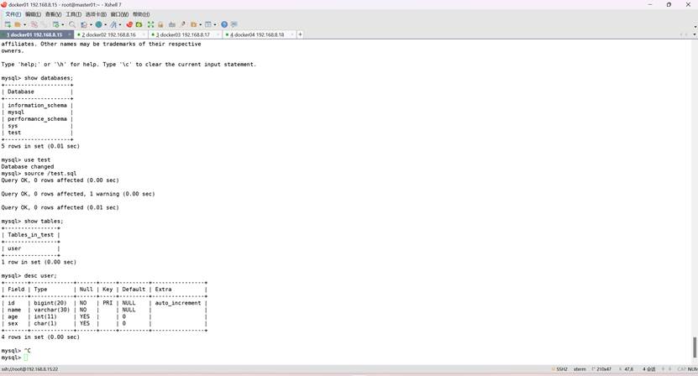The image size is (698, 376).
Task: Open the 查看(V) menu
Action: (53, 14)
